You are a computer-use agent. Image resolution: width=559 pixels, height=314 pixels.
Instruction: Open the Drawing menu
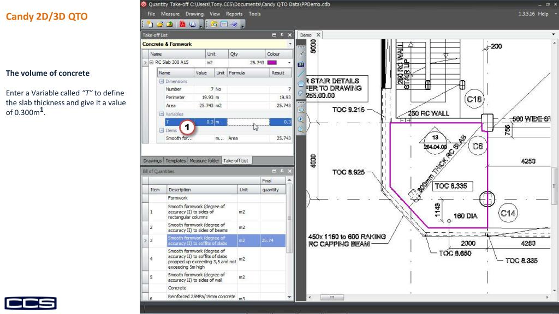194,14
